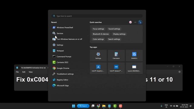The width and height of the screenshot is (194, 109).
Task: Open Bing chat icon in search panel
Action: 140,22
